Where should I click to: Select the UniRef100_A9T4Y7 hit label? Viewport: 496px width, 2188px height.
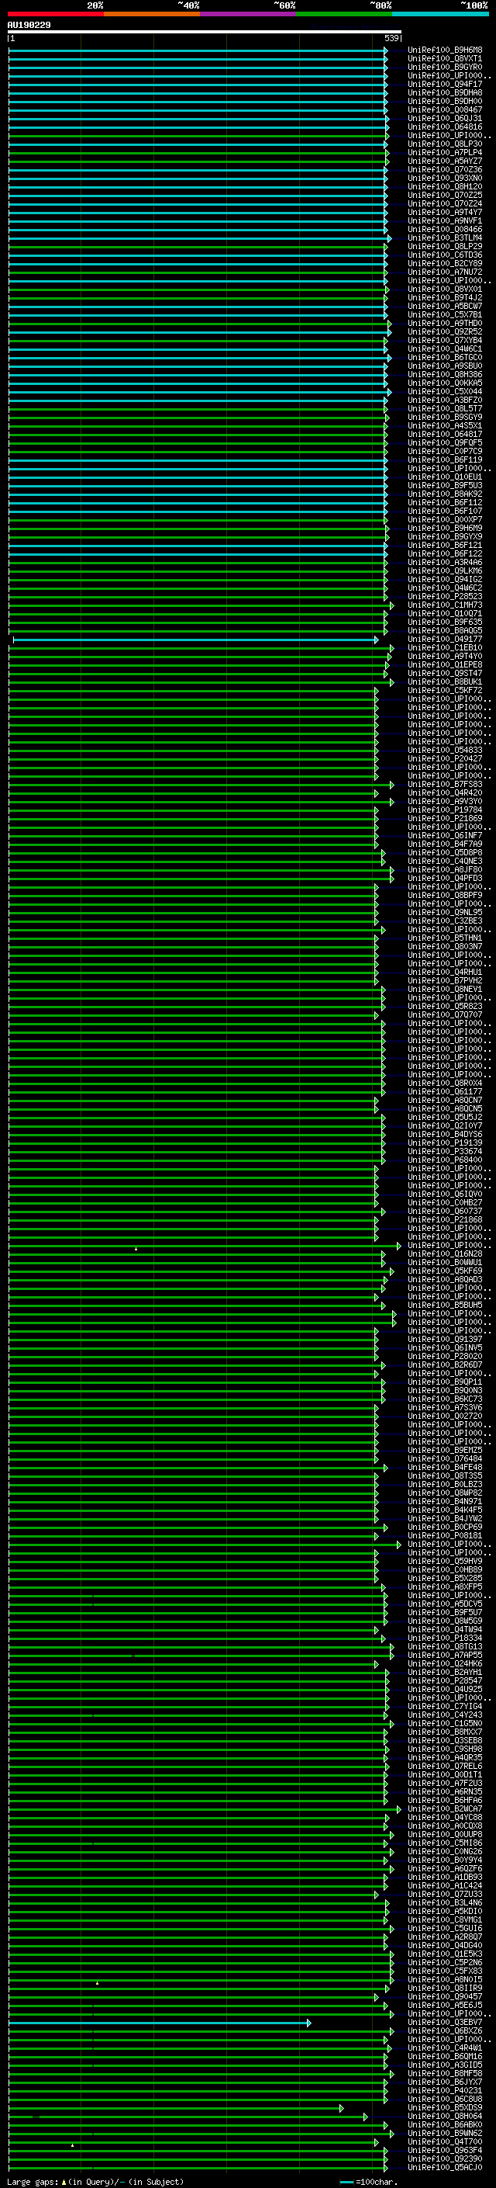tap(445, 213)
